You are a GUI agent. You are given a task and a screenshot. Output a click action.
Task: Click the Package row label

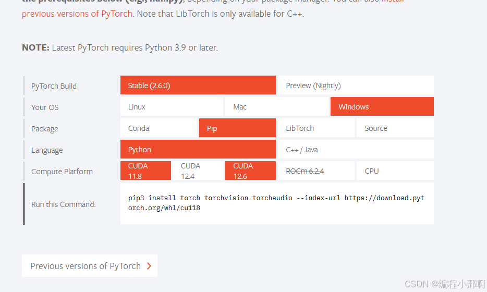click(44, 129)
